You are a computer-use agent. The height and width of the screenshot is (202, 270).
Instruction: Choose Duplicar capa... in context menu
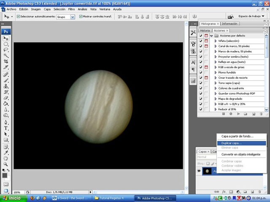tap(241, 143)
